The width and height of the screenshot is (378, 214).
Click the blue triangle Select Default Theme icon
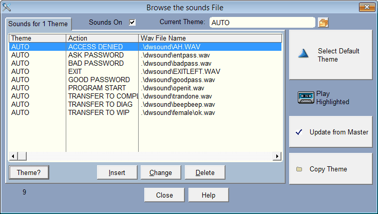click(x=303, y=53)
